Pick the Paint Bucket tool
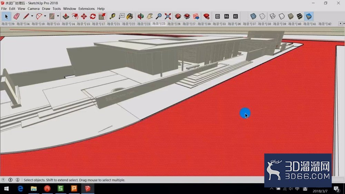 click(x=130, y=16)
